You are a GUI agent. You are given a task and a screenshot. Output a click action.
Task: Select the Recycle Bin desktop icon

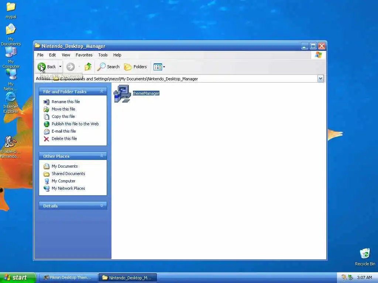(x=365, y=254)
